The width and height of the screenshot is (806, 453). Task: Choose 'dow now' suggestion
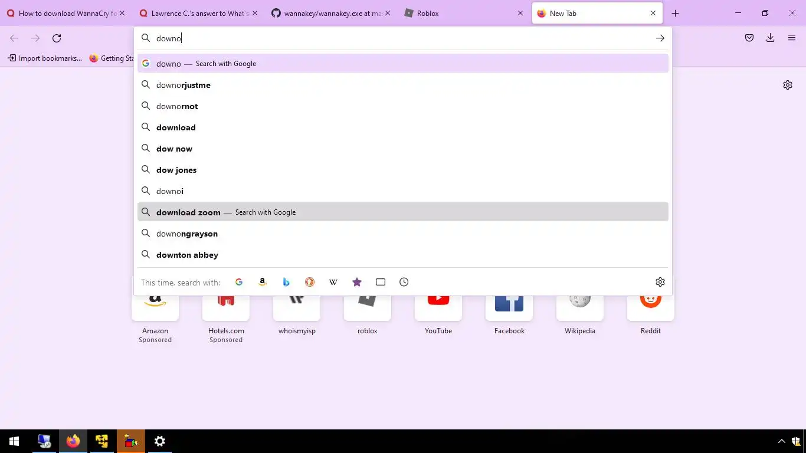[x=403, y=149]
